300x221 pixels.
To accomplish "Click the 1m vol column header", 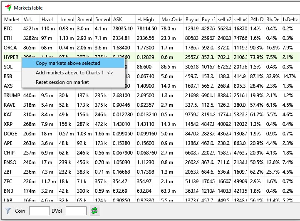I will point(67,20).
